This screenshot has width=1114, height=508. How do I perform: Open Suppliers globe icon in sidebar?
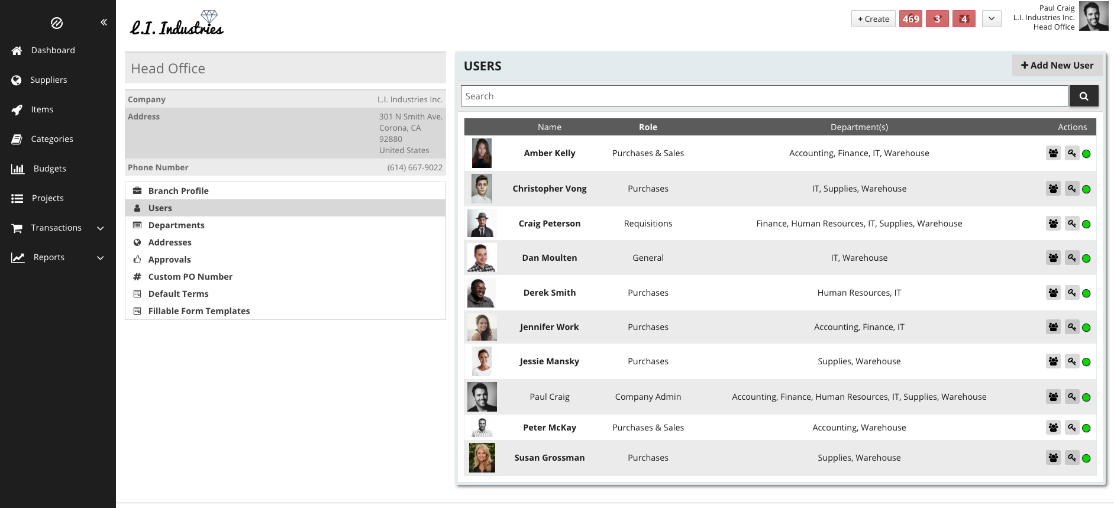(x=17, y=80)
